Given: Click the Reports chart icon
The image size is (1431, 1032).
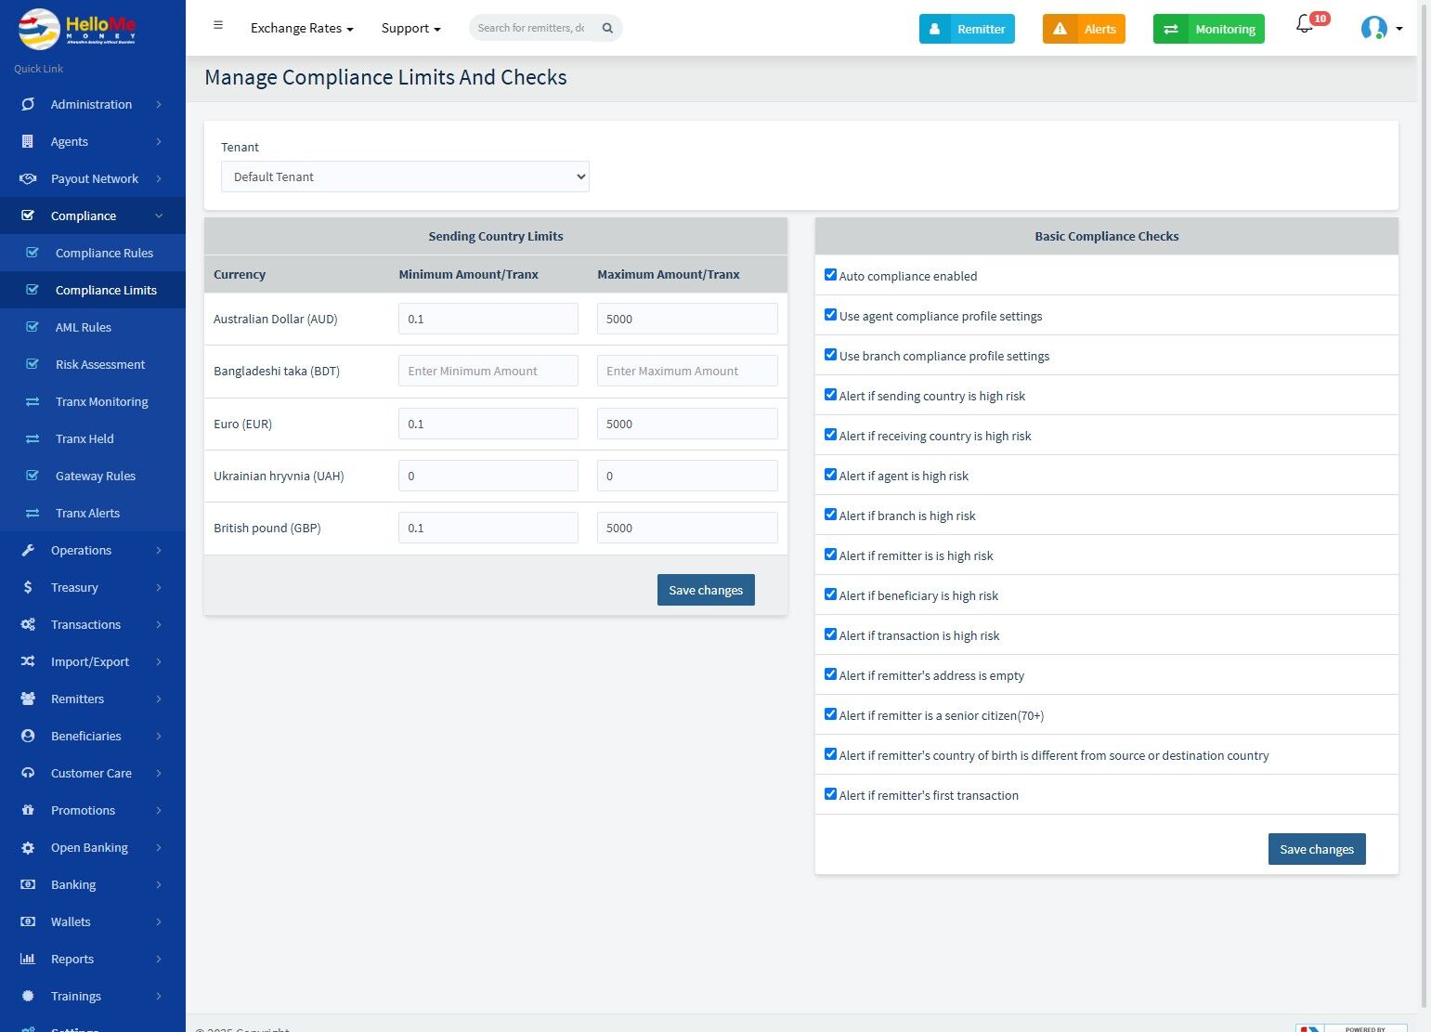Looking at the screenshot, I should (28, 959).
